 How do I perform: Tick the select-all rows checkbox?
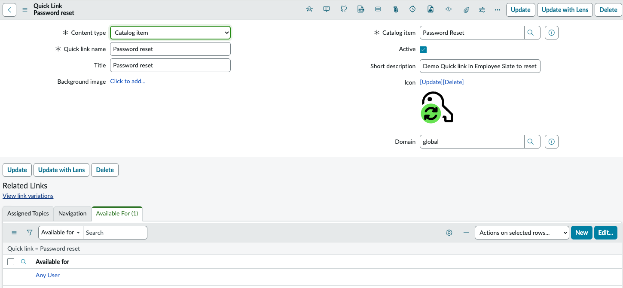coord(11,262)
